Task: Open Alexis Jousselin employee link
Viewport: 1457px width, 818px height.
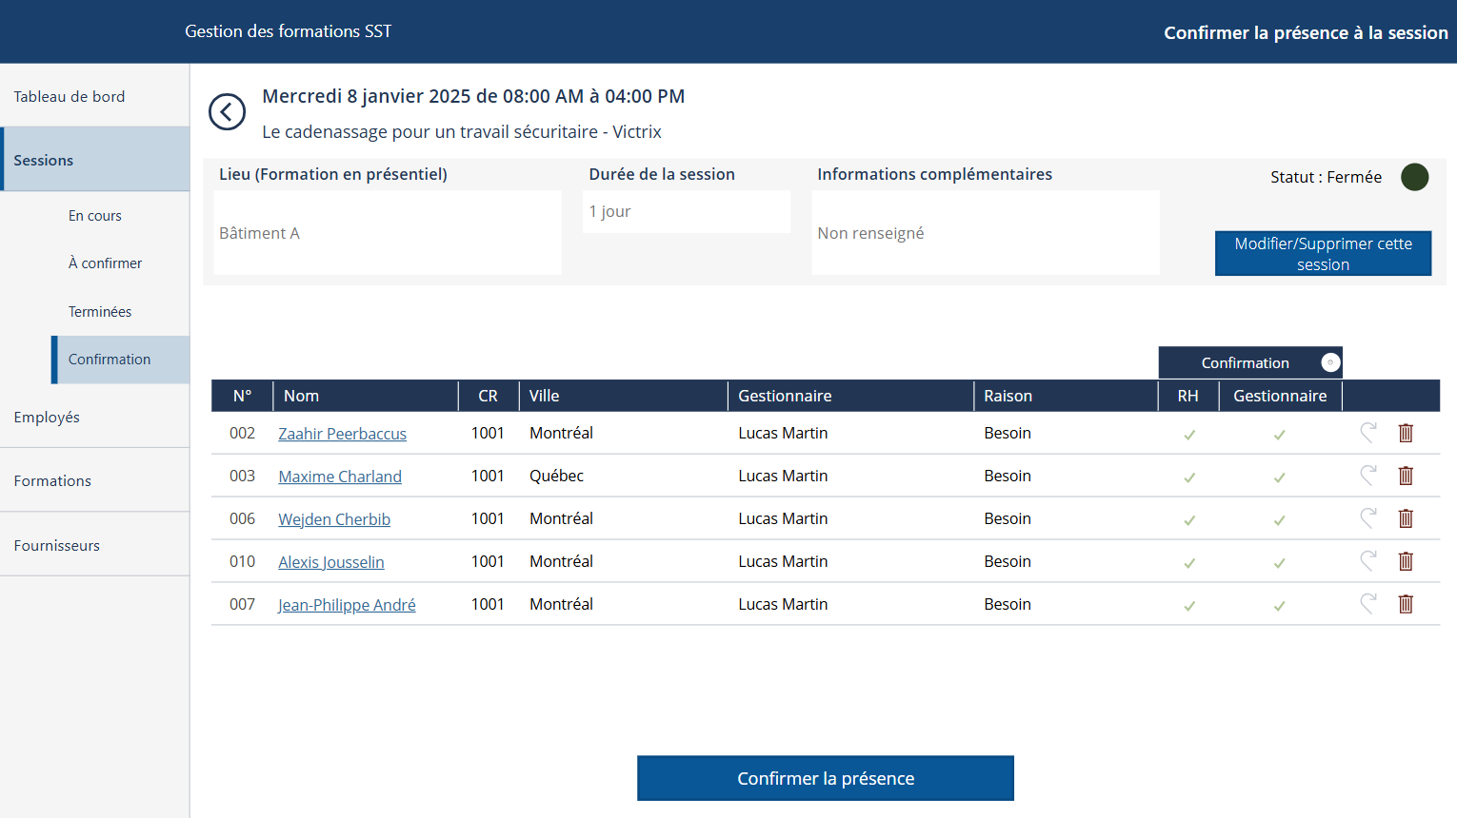Action: (x=331, y=562)
